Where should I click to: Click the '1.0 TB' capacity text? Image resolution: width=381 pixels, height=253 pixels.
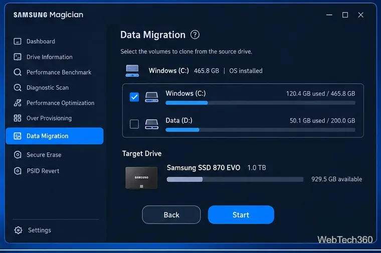(x=257, y=168)
